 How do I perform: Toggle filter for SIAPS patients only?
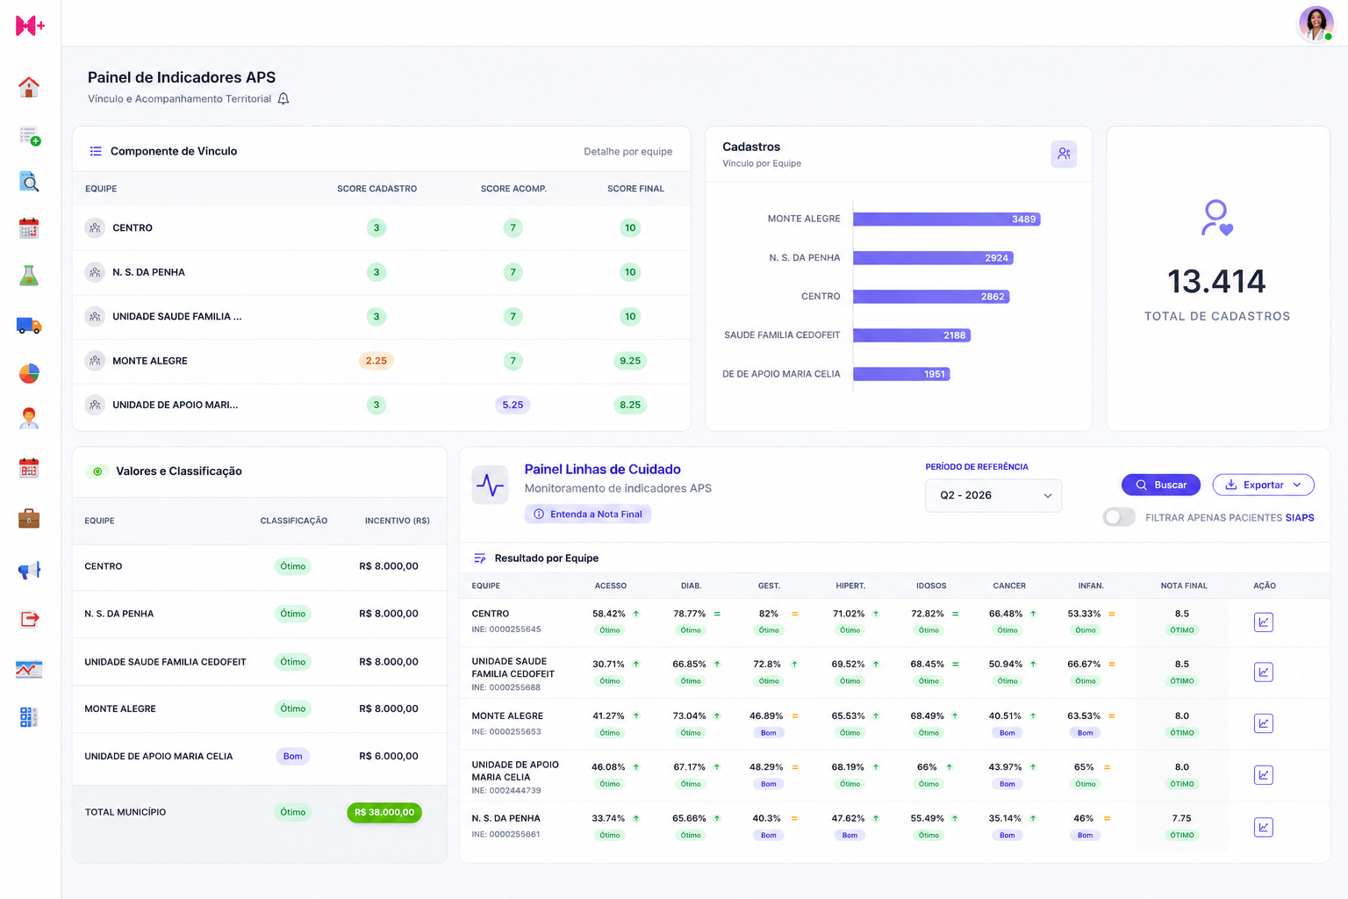point(1119,517)
